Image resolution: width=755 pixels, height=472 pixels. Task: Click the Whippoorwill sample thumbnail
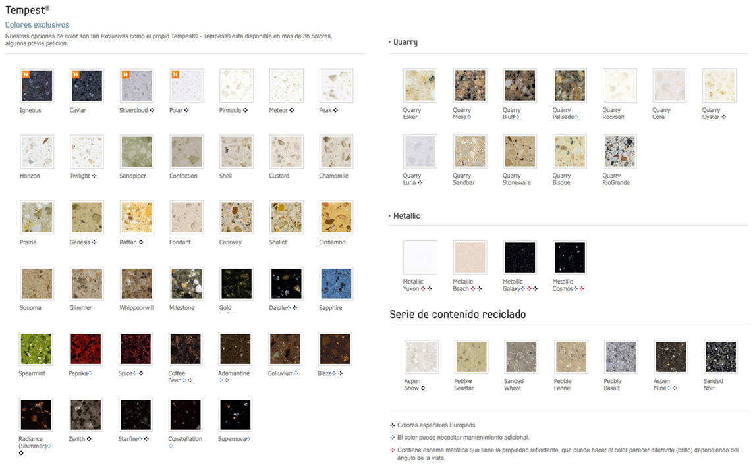pos(137,283)
